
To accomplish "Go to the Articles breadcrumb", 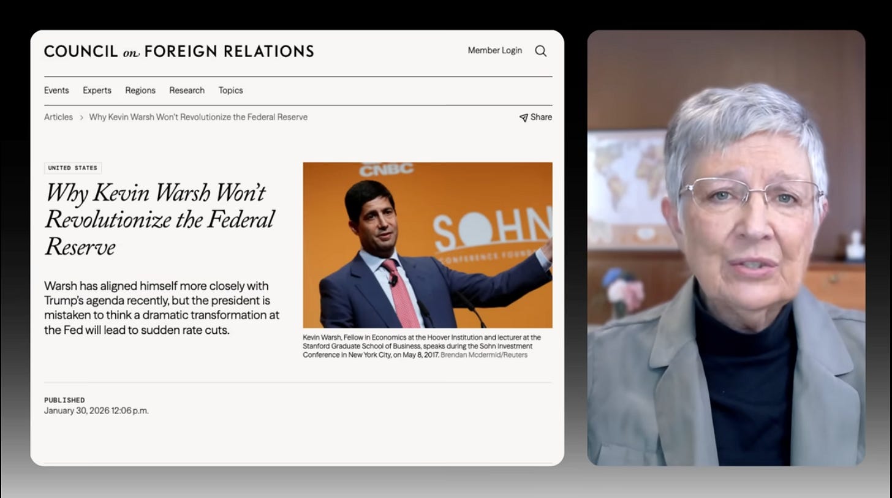I will point(58,117).
